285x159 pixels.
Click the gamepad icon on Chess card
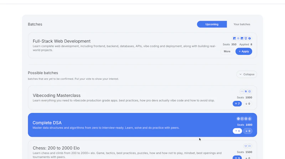[250, 146]
